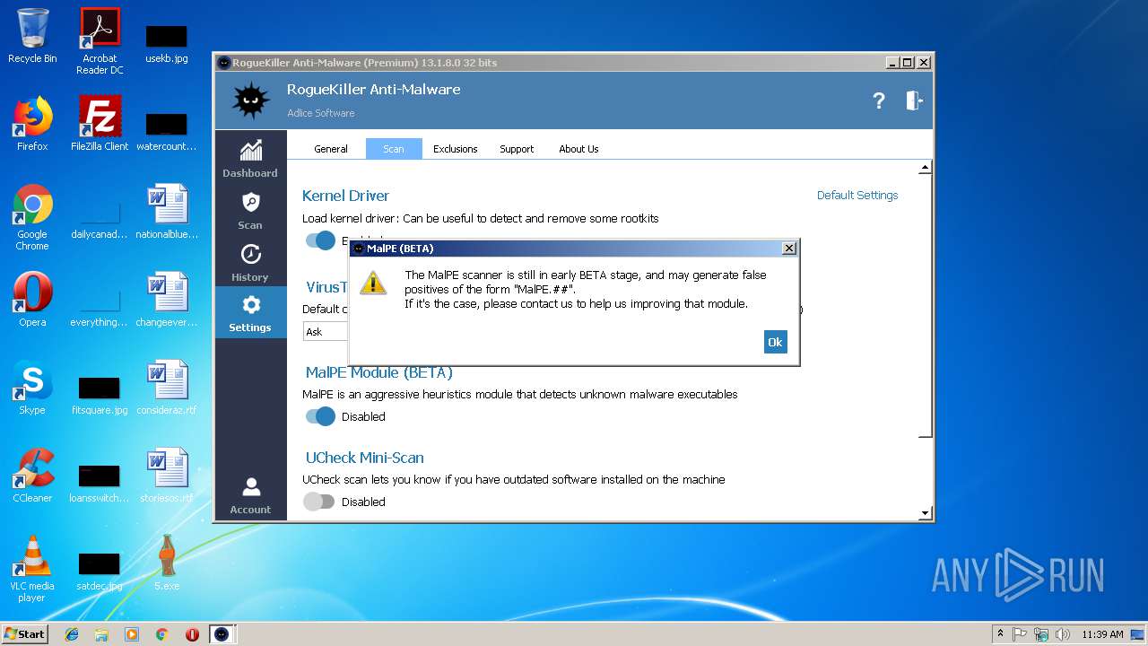The height and width of the screenshot is (646, 1148).
Task: Open the Account sidebar section
Action: [250, 495]
